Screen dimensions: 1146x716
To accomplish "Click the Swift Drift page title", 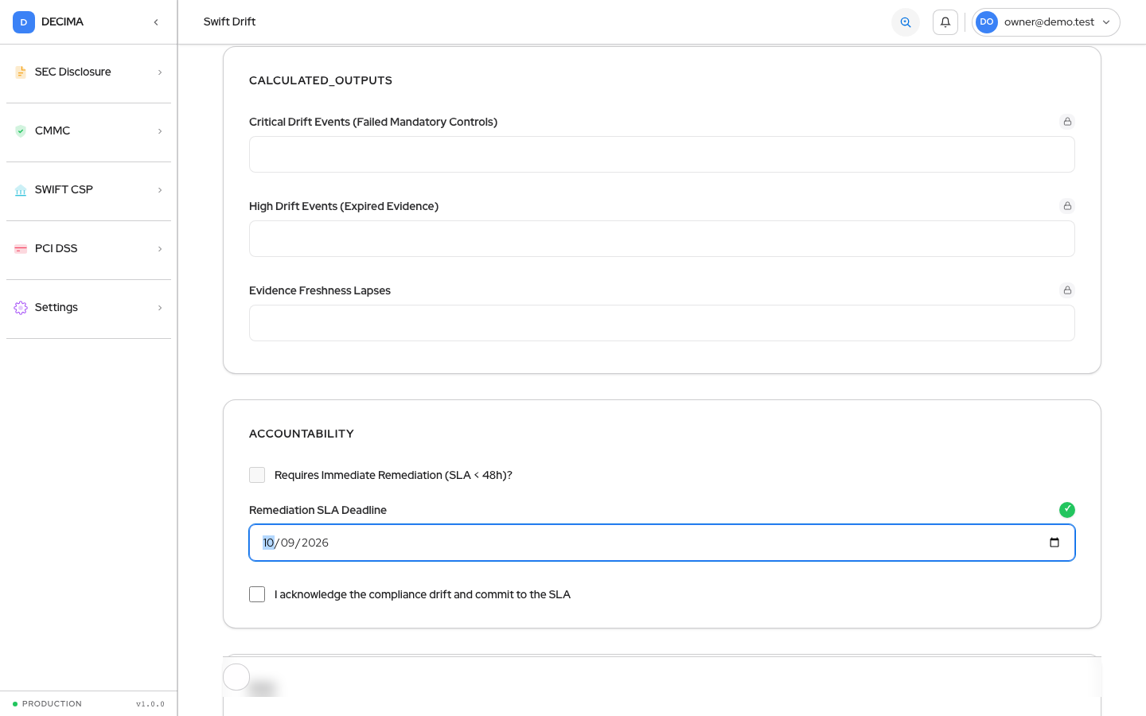I will 229,22.
